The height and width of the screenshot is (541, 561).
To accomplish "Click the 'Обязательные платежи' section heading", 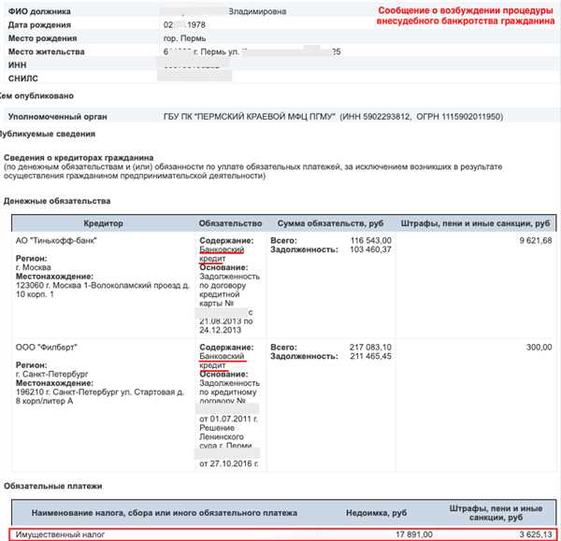I will point(53,486).
